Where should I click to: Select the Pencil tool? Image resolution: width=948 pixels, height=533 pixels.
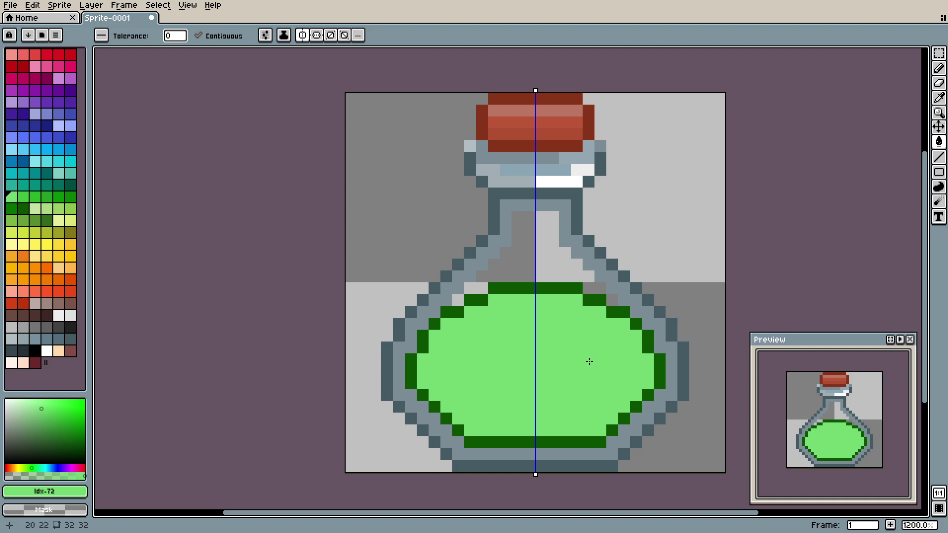939,68
